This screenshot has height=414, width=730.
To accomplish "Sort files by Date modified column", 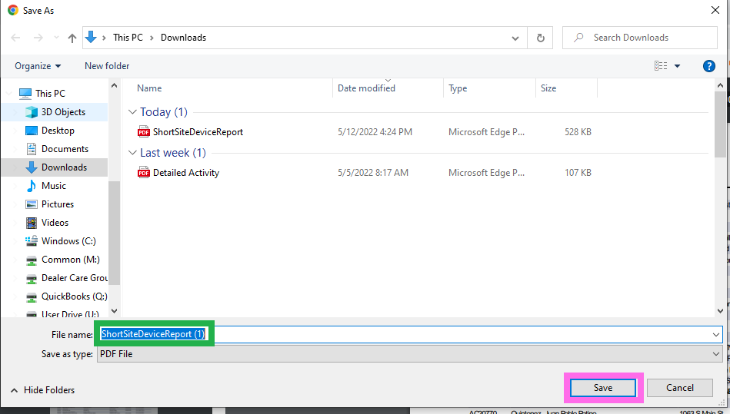I will pyautogui.click(x=366, y=88).
